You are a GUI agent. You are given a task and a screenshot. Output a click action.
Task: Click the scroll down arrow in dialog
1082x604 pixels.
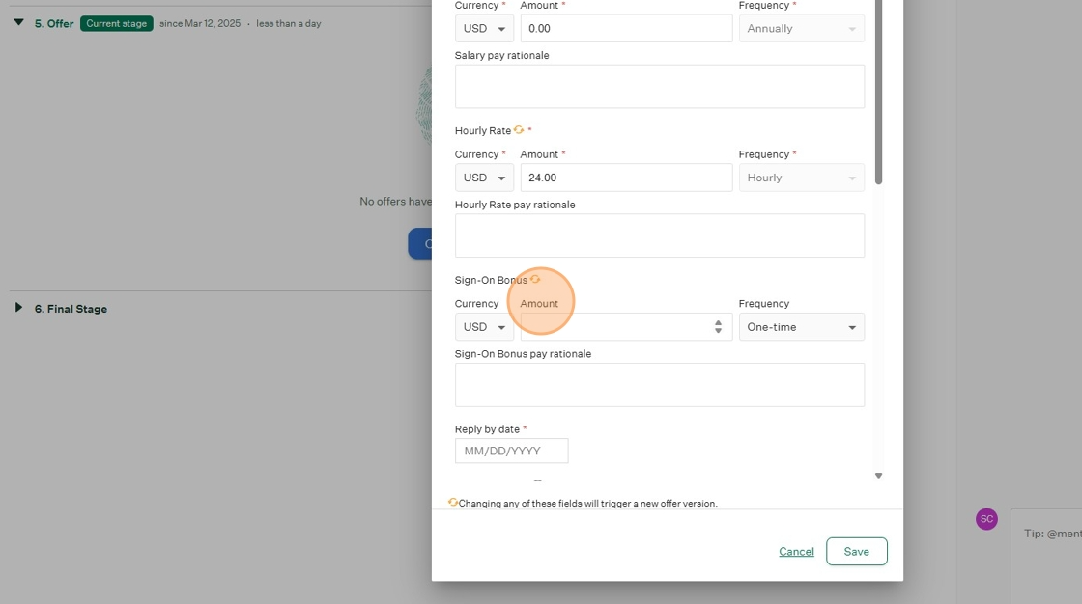(x=878, y=475)
